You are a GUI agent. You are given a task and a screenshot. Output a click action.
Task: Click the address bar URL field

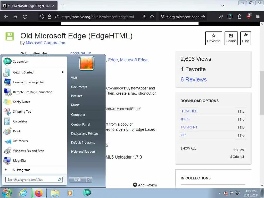[97, 17]
